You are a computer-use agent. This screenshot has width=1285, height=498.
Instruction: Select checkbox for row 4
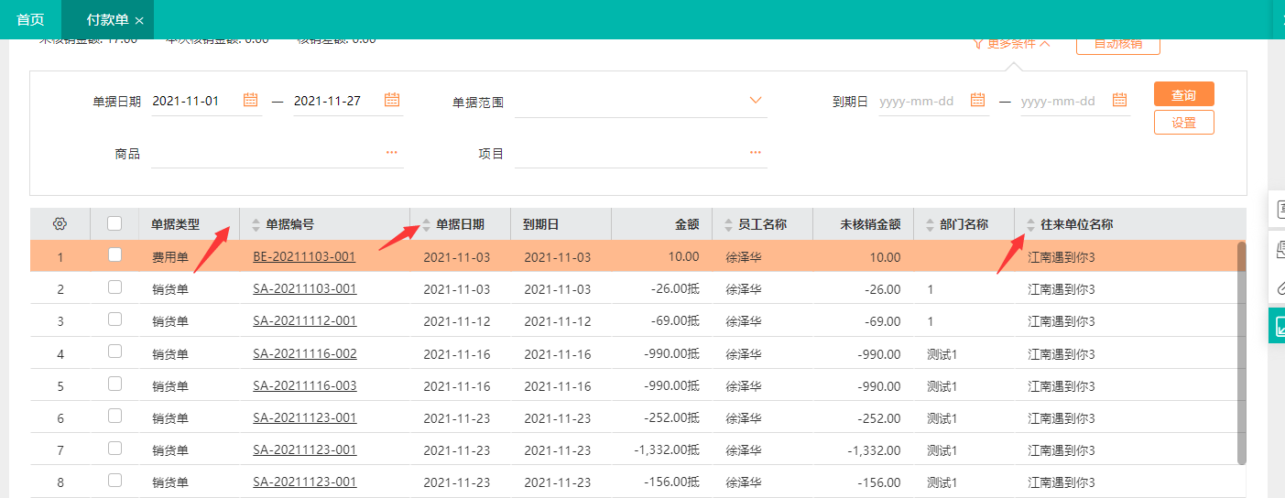coord(114,352)
